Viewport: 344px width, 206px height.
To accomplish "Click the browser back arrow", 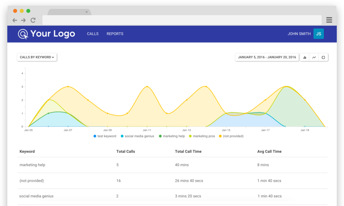I will (15, 20).
